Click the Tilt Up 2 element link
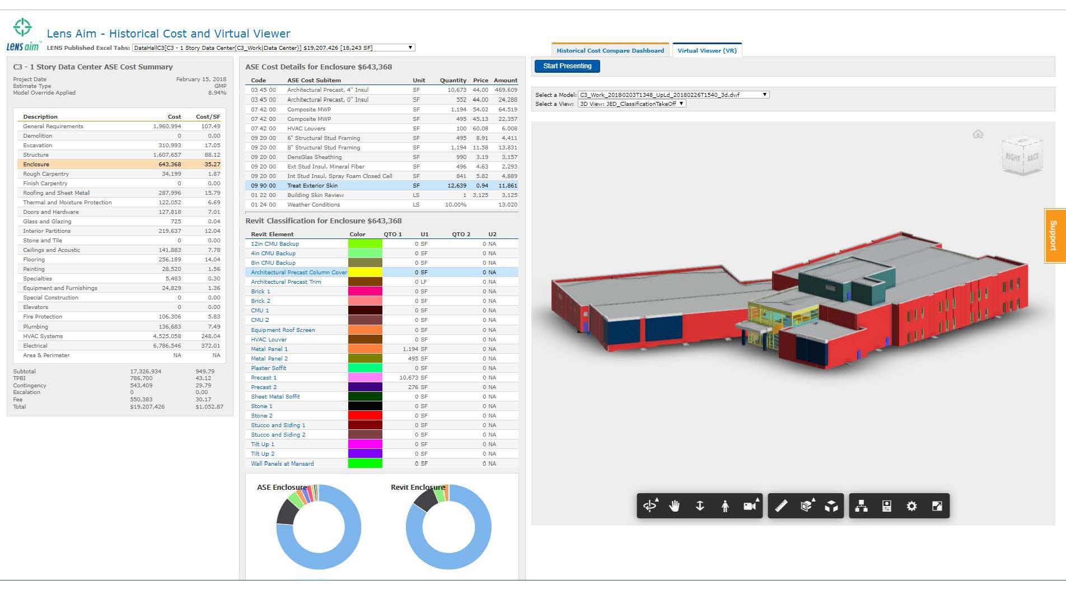This screenshot has width=1066, height=590. coord(263,454)
